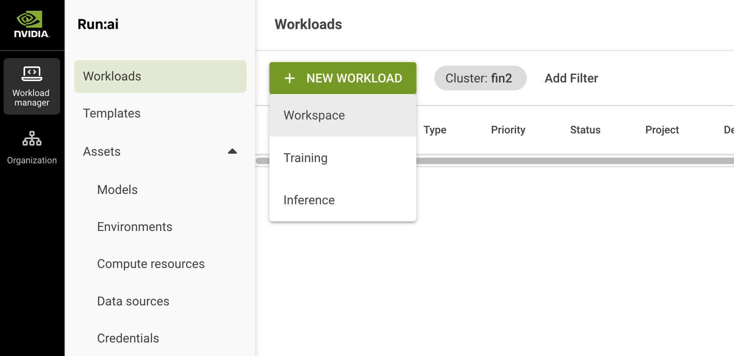Sort by the Project column header
The width and height of the screenshot is (734, 356).
(662, 130)
